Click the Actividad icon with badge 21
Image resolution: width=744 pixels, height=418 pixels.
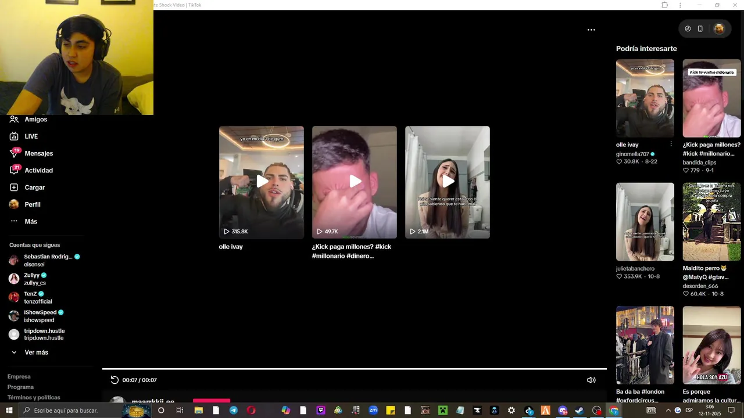(15, 170)
